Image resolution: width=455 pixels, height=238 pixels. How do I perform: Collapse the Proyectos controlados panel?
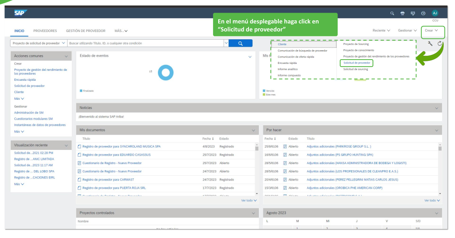[x=253, y=213]
